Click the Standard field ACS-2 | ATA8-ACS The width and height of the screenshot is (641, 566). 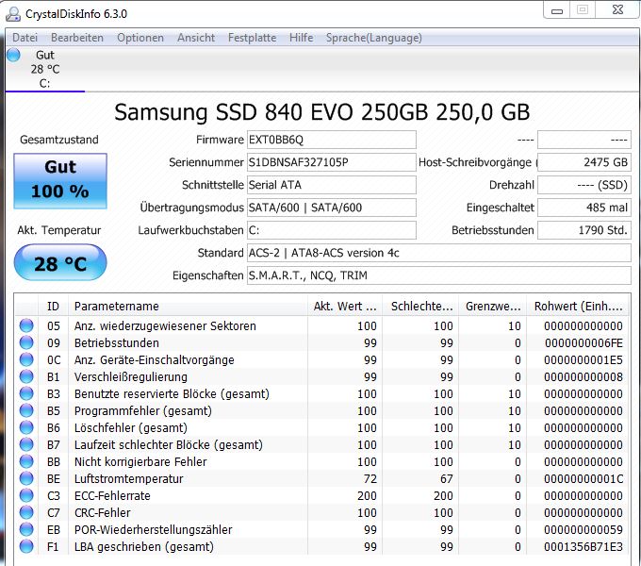(439, 253)
